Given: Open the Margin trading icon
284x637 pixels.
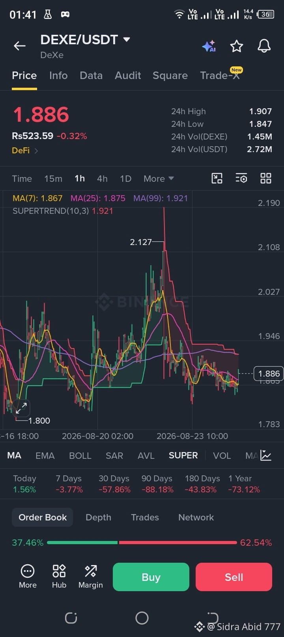Looking at the screenshot, I should click(91, 571).
